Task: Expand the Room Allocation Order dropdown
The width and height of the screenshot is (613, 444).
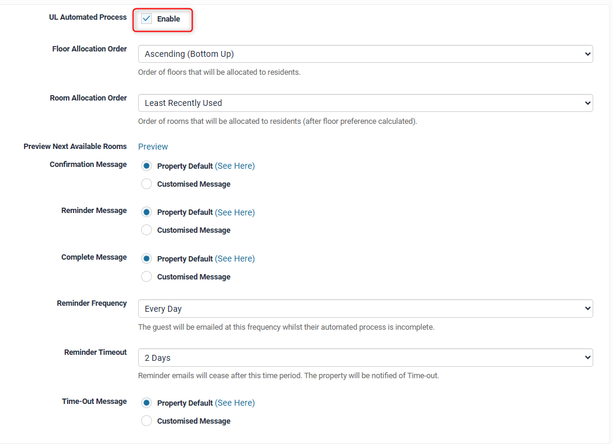Action: pyautogui.click(x=365, y=103)
